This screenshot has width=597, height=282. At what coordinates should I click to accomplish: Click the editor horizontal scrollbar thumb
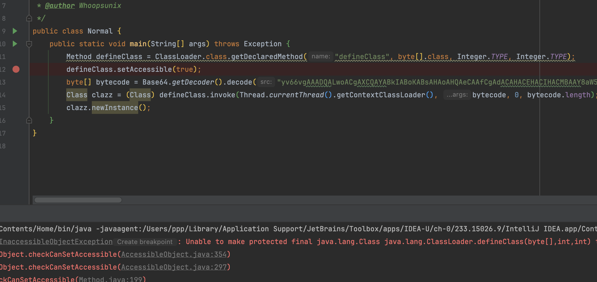click(x=78, y=200)
